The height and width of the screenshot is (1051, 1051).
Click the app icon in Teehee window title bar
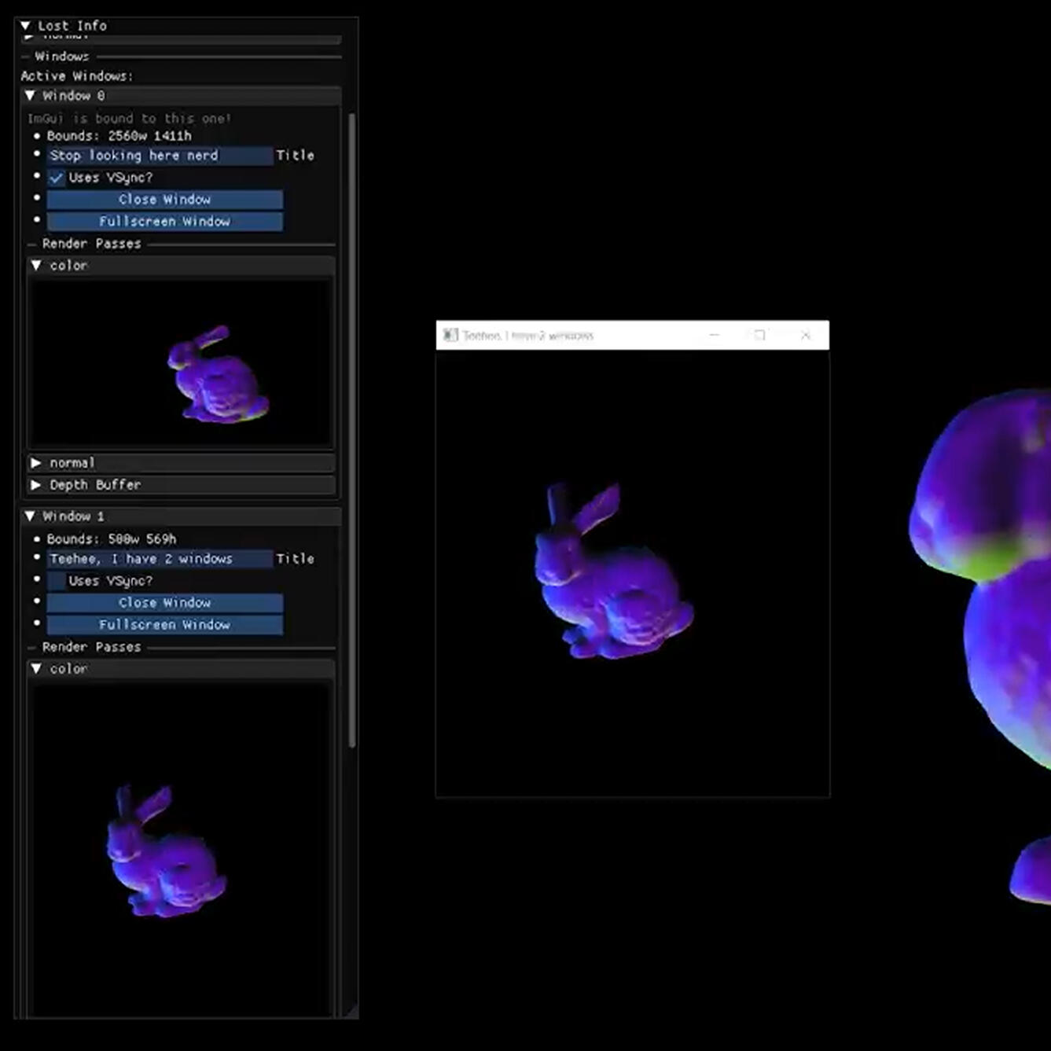[450, 335]
